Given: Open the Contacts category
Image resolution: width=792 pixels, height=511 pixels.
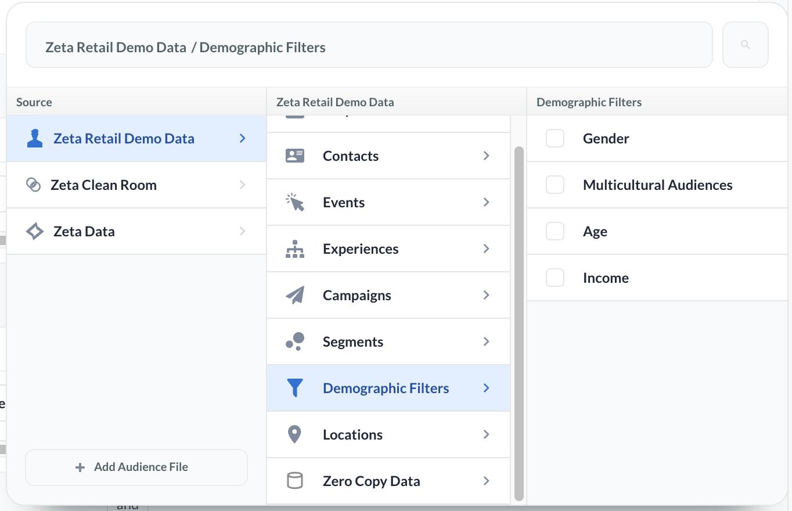Looking at the screenshot, I should coord(388,156).
